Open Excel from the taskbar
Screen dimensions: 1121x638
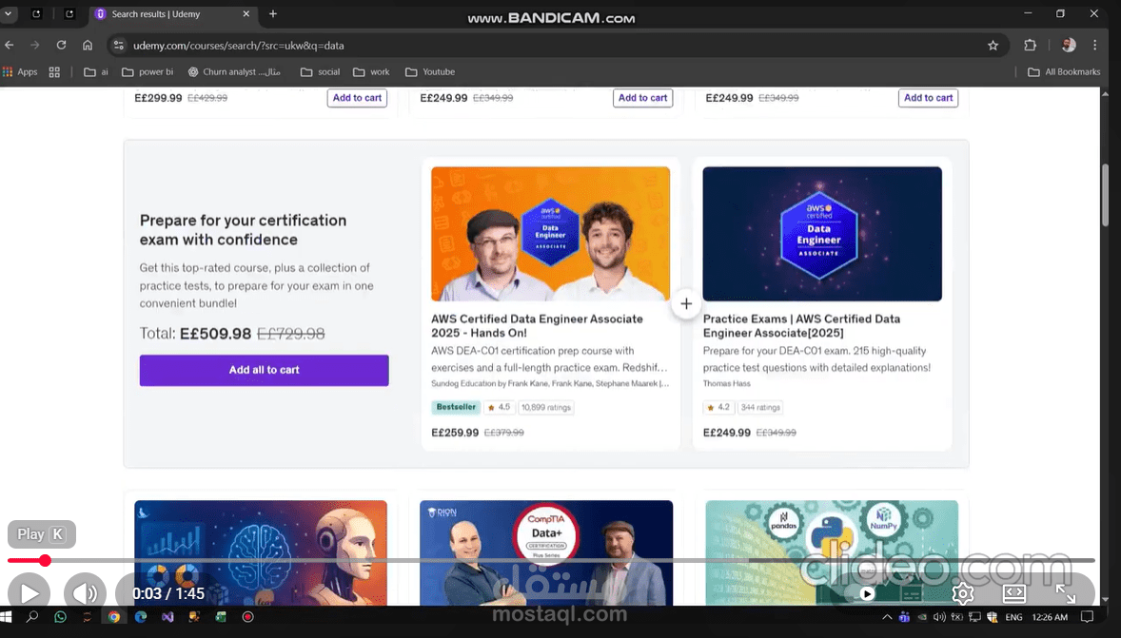[221, 616]
